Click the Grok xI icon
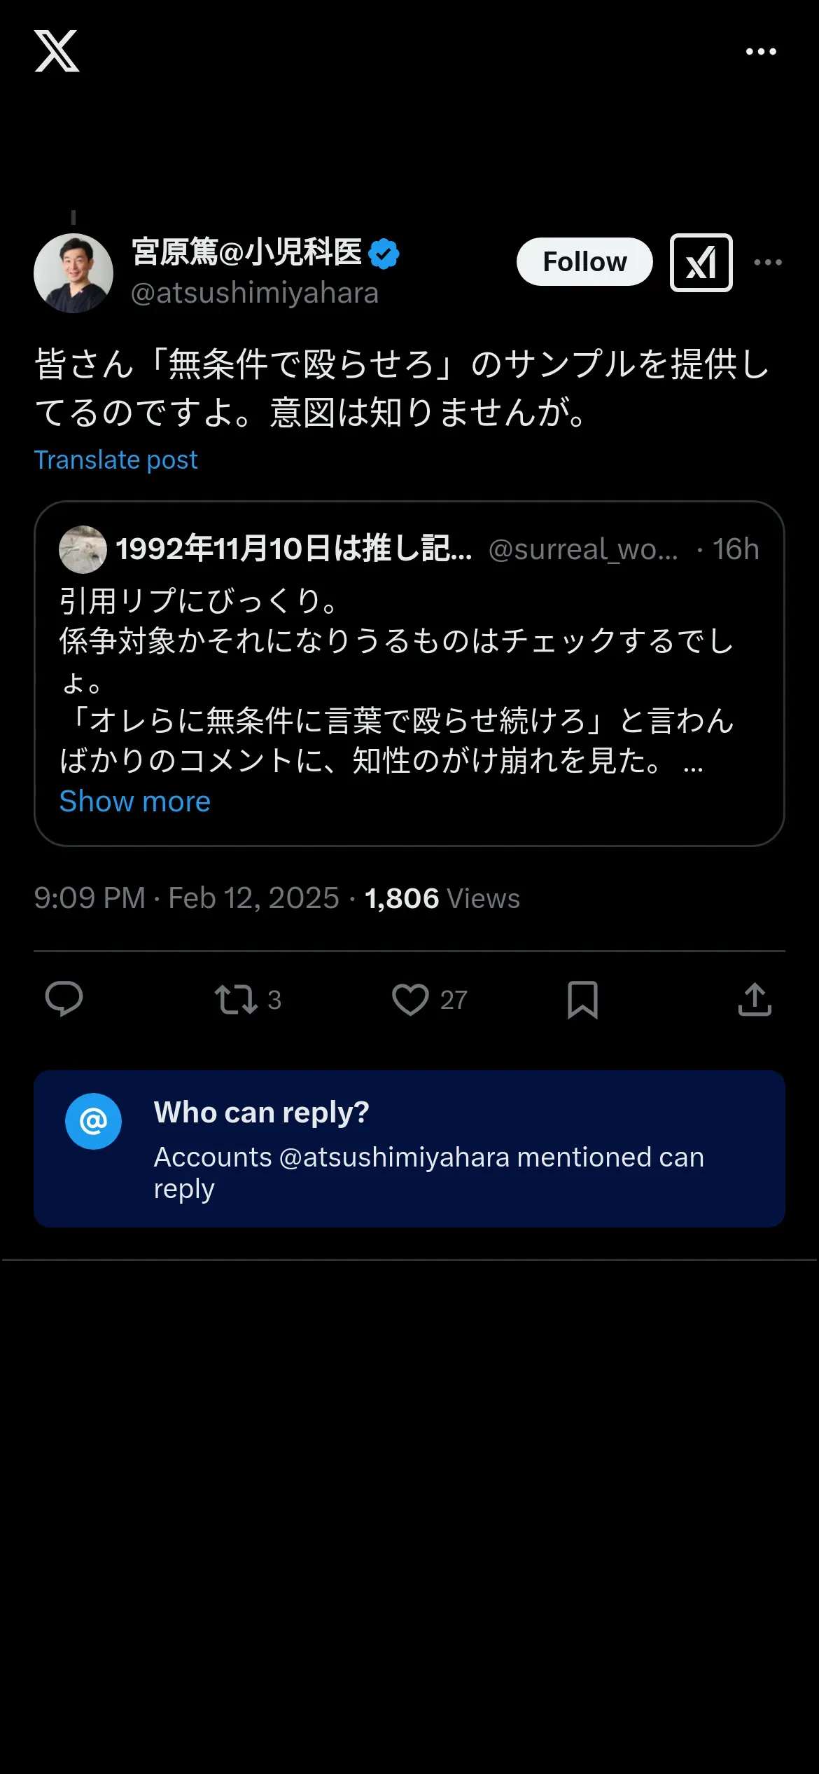Image resolution: width=819 pixels, height=1774 pixels. (701, 263)
